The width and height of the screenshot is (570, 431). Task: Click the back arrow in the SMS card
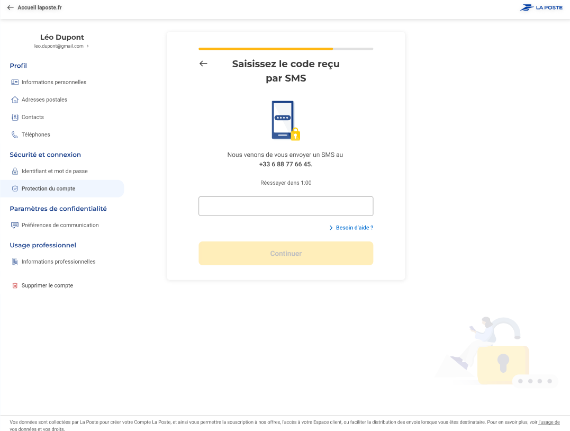point(203,64)
